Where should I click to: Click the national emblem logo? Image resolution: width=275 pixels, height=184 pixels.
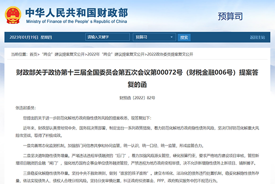pos(13,15)
